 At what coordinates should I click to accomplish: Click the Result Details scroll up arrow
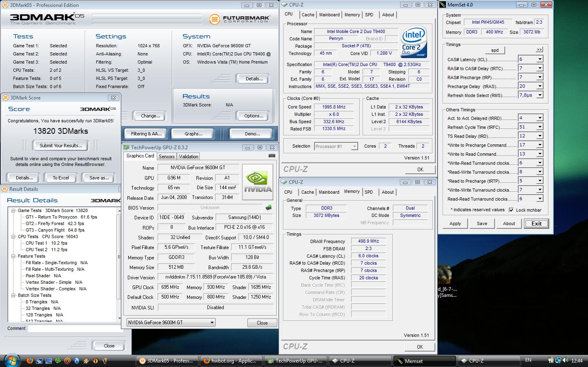pos(119,210)
